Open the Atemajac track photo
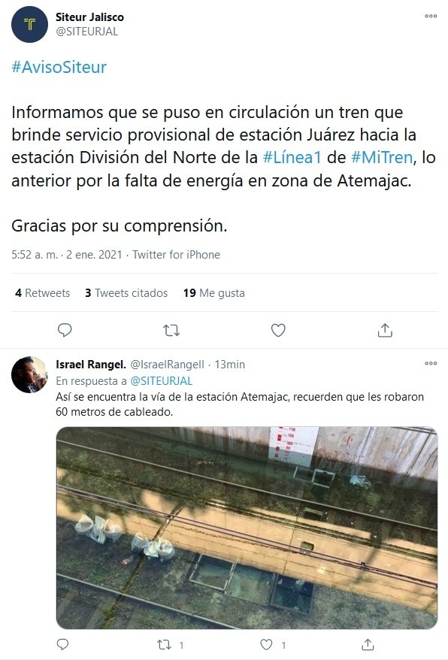The image size is (448, 660). point(247,528)
